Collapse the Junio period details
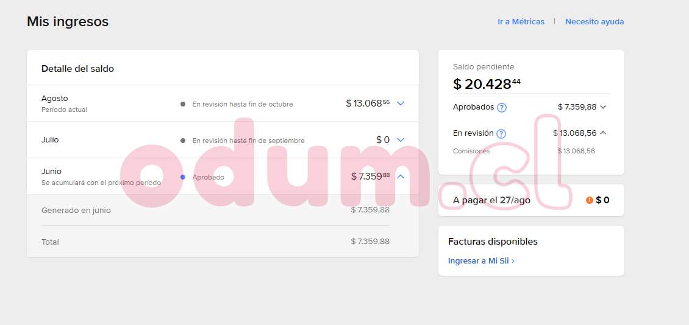This screenshot has width=689, height=325. pos(401,176)
